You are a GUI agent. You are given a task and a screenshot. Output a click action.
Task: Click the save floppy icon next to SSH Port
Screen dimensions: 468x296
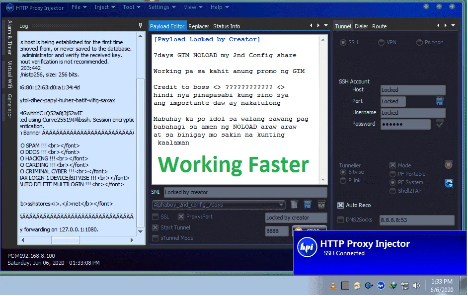pyautogui.click(x=440, y=101)
